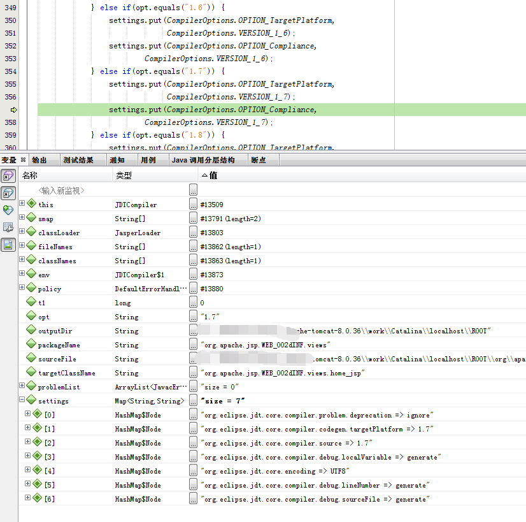Click the <输入新监视> watch input field
The image size is (526, 522).
coord(61,191)
